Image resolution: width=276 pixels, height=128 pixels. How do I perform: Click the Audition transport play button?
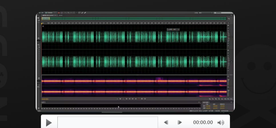120,99
